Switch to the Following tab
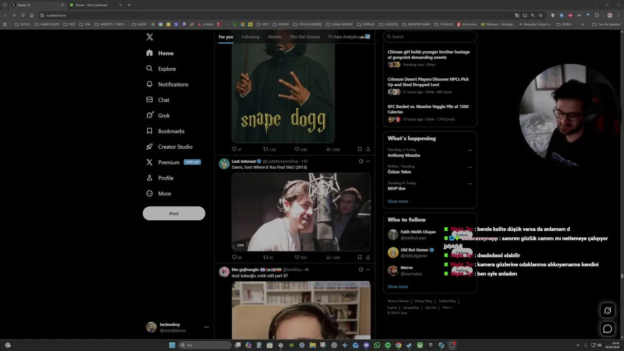The image size is (624, 351). pos(251,37)
